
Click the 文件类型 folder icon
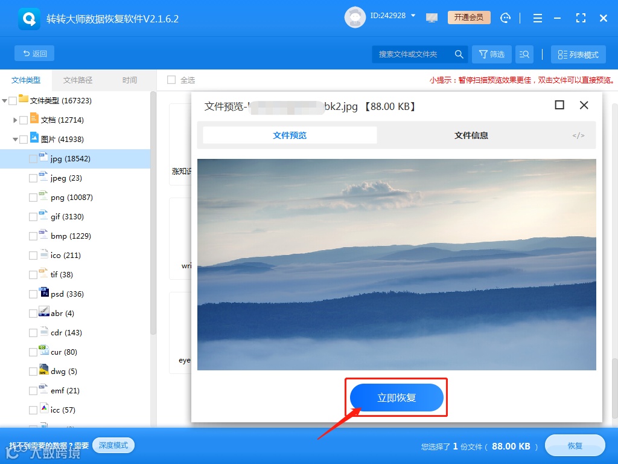(x=24, y=98)
